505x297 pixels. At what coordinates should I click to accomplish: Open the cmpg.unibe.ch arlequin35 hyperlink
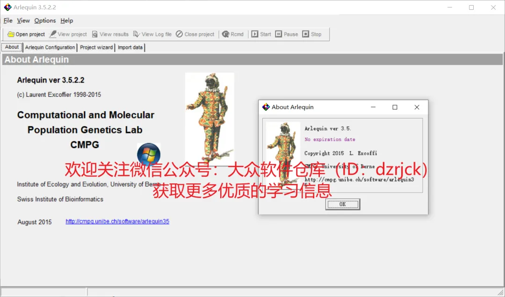click(117, 221)
